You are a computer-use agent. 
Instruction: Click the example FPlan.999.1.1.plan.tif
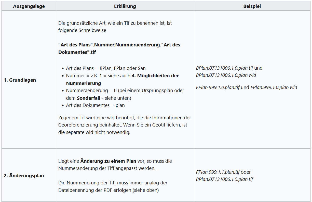pos(218,172)
